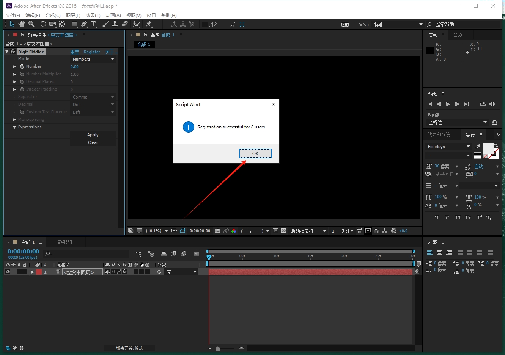Select the Clone Stamp tool

115,24
